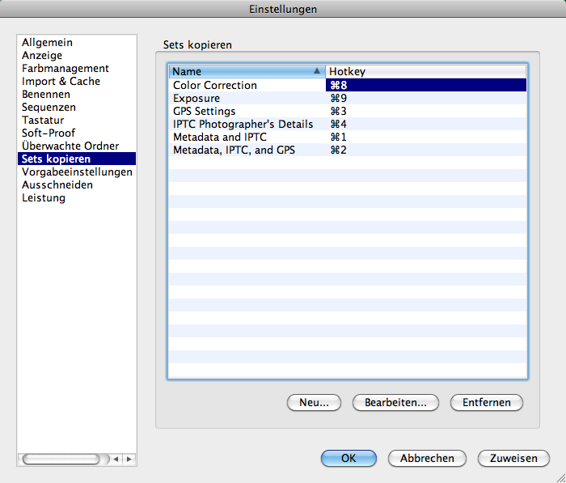Go to Import & Cache settings
This screenshot has width=566, height=483.
(61, 81)
